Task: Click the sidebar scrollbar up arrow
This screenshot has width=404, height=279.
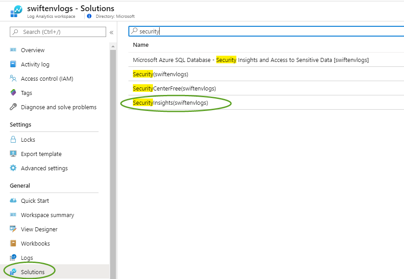Action: [x=113, y=46]
